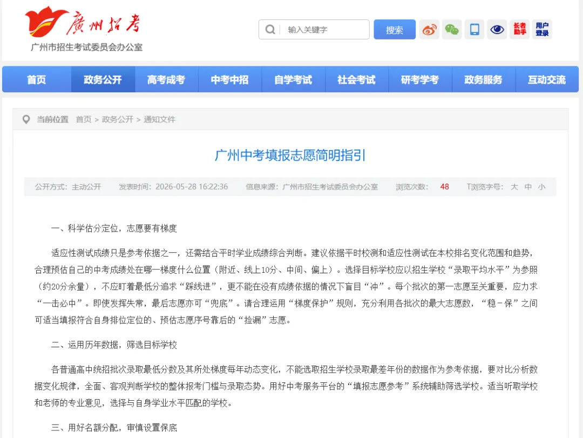Open the 政务公开 navigation tab

point(103,79)
